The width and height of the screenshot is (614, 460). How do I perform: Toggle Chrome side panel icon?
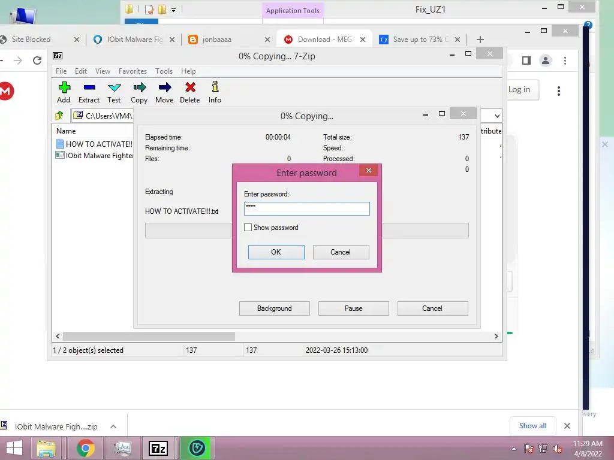tap(526, 60)
